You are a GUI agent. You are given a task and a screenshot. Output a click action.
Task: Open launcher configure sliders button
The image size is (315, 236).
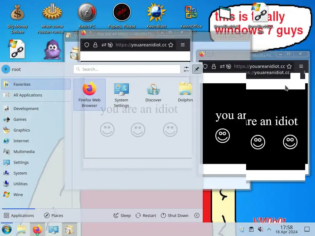click(x=186, y=69)
